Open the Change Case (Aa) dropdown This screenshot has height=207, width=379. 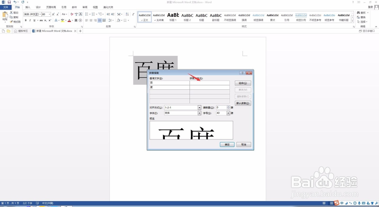(64, 14)
